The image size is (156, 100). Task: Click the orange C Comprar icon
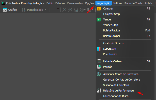point(99,8)
